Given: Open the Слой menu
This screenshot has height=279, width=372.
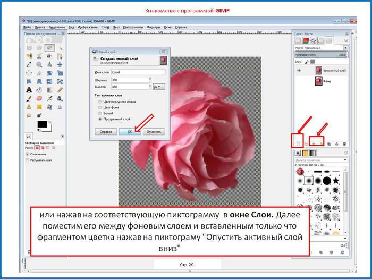Looking at the screenshot, I should tap(105, 27).
